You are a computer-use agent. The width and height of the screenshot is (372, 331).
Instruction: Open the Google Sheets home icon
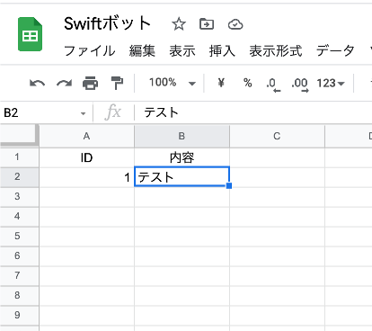(30, 34)
